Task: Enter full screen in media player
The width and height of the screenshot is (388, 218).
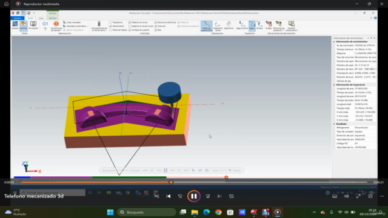Action: click(x=358, y=196)
